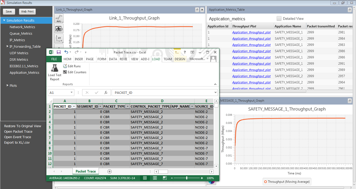The image size is (356, 189).
Task: Restore the Application_Metrics_Table panel
Action: coord(350,10)
